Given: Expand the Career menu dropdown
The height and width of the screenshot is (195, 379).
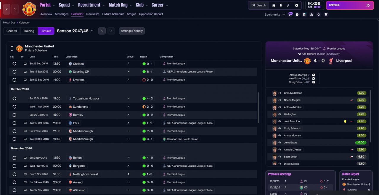Looking at the screenshot, I should point(167,5).
